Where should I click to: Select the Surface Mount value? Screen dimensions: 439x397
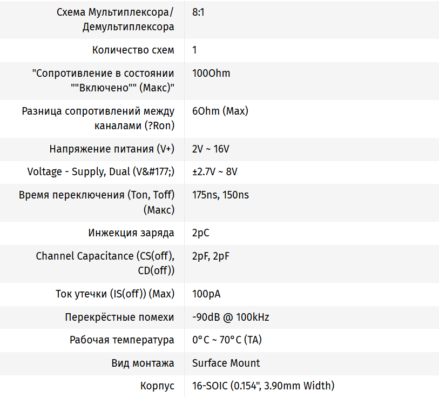pos(226,363)
